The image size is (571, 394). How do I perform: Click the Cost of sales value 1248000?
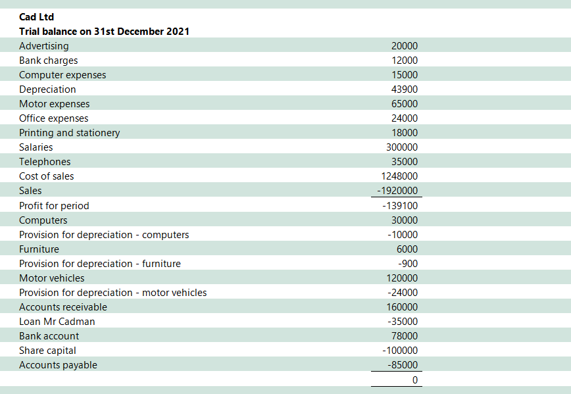click(399, 176)
